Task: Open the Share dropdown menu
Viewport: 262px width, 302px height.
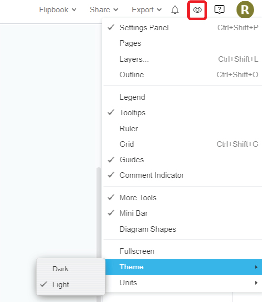Action: pos(104,10)
